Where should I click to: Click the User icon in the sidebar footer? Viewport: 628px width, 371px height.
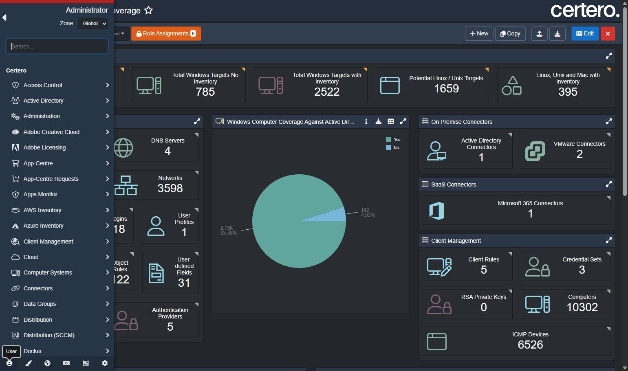tap(9, 363)
